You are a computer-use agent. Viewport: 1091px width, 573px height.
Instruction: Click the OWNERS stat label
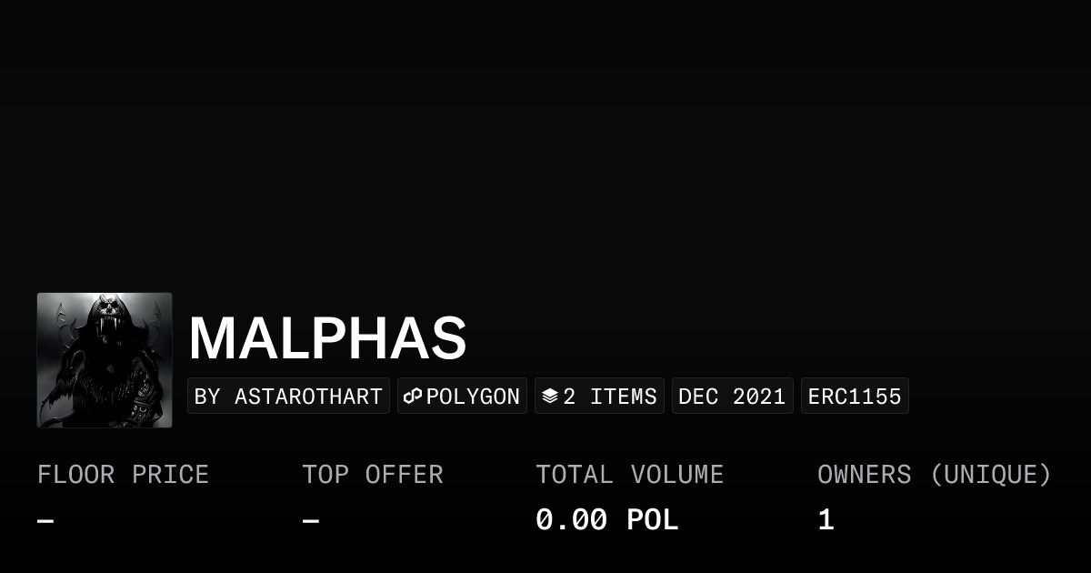864,475
